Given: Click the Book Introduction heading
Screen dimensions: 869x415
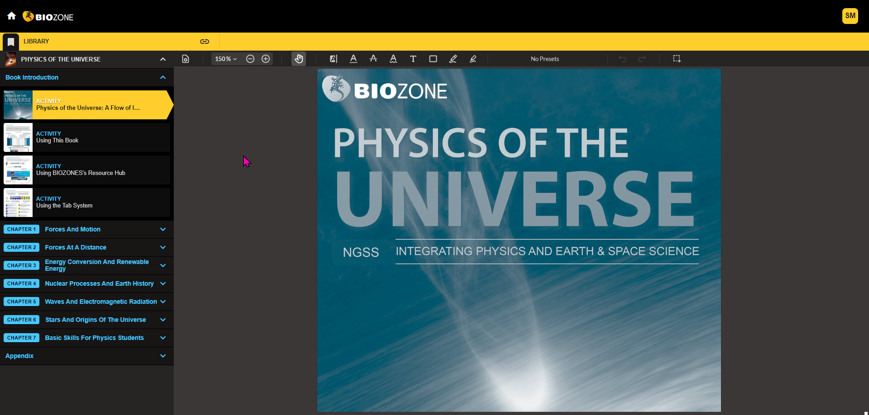Looking at the screenshot, I should [x=32, y=77].
